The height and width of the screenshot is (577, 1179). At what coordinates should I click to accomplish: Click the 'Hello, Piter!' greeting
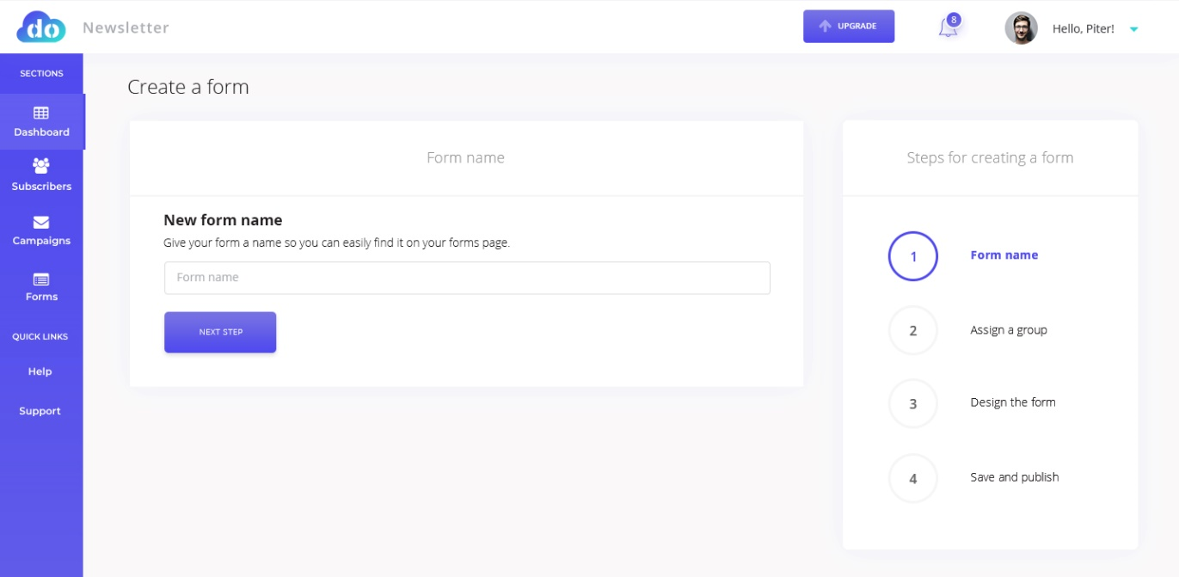click(1084, 29)
